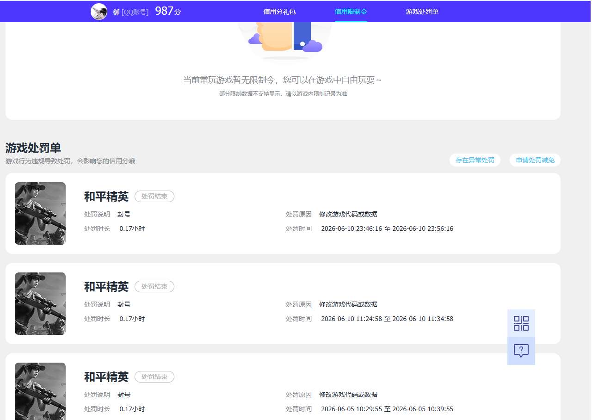This screenshot has height=420, width=592.
Task: Click the [QQ账号] label in header
Action: [135, 12]
